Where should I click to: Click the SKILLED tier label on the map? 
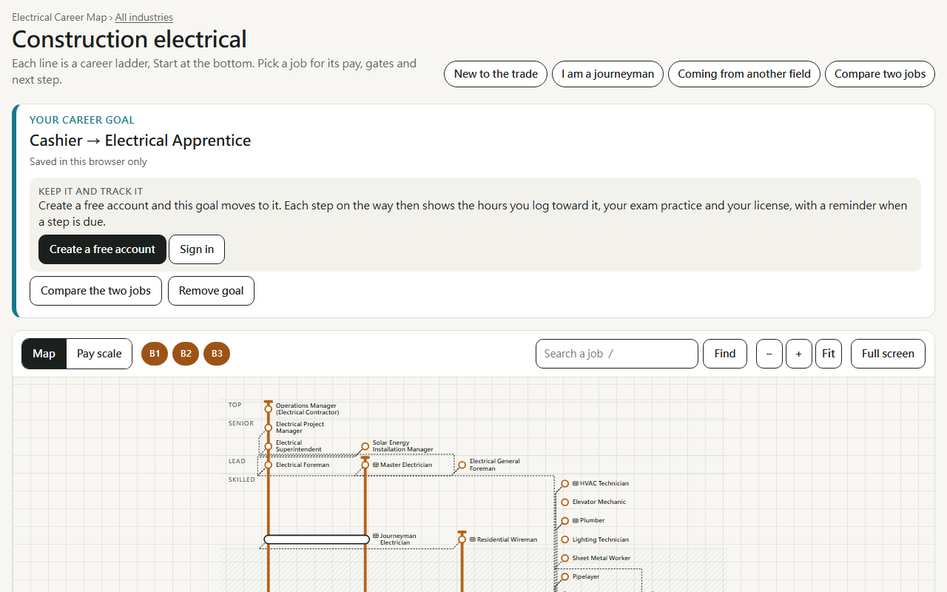tap(242, 480)
